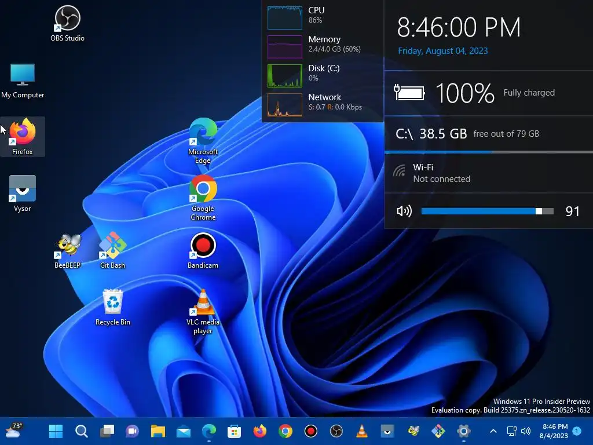
Task: Launch Vysor from the taskbar
Action: point(387,431)
